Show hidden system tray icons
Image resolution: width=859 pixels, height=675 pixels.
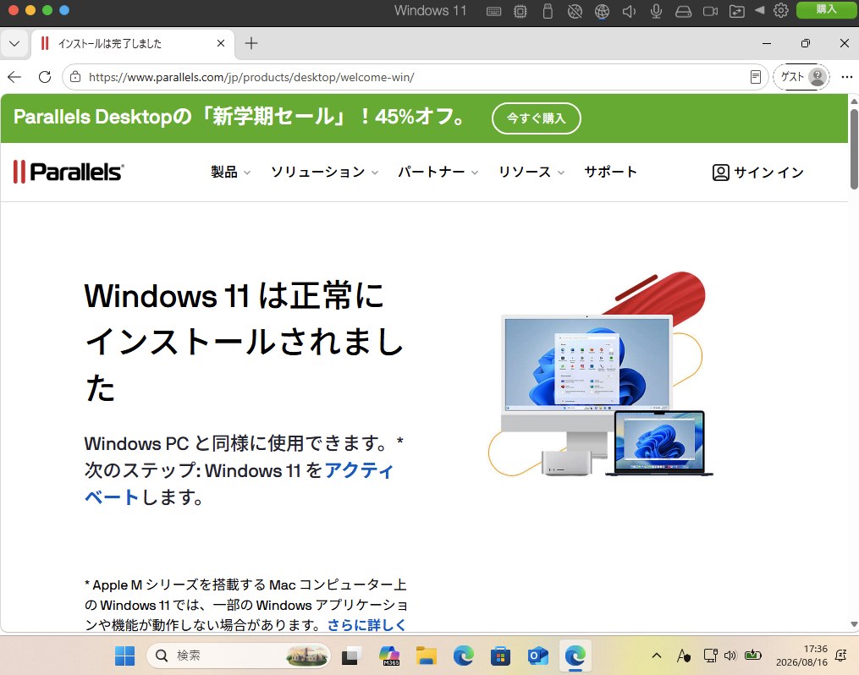[656, 656]
